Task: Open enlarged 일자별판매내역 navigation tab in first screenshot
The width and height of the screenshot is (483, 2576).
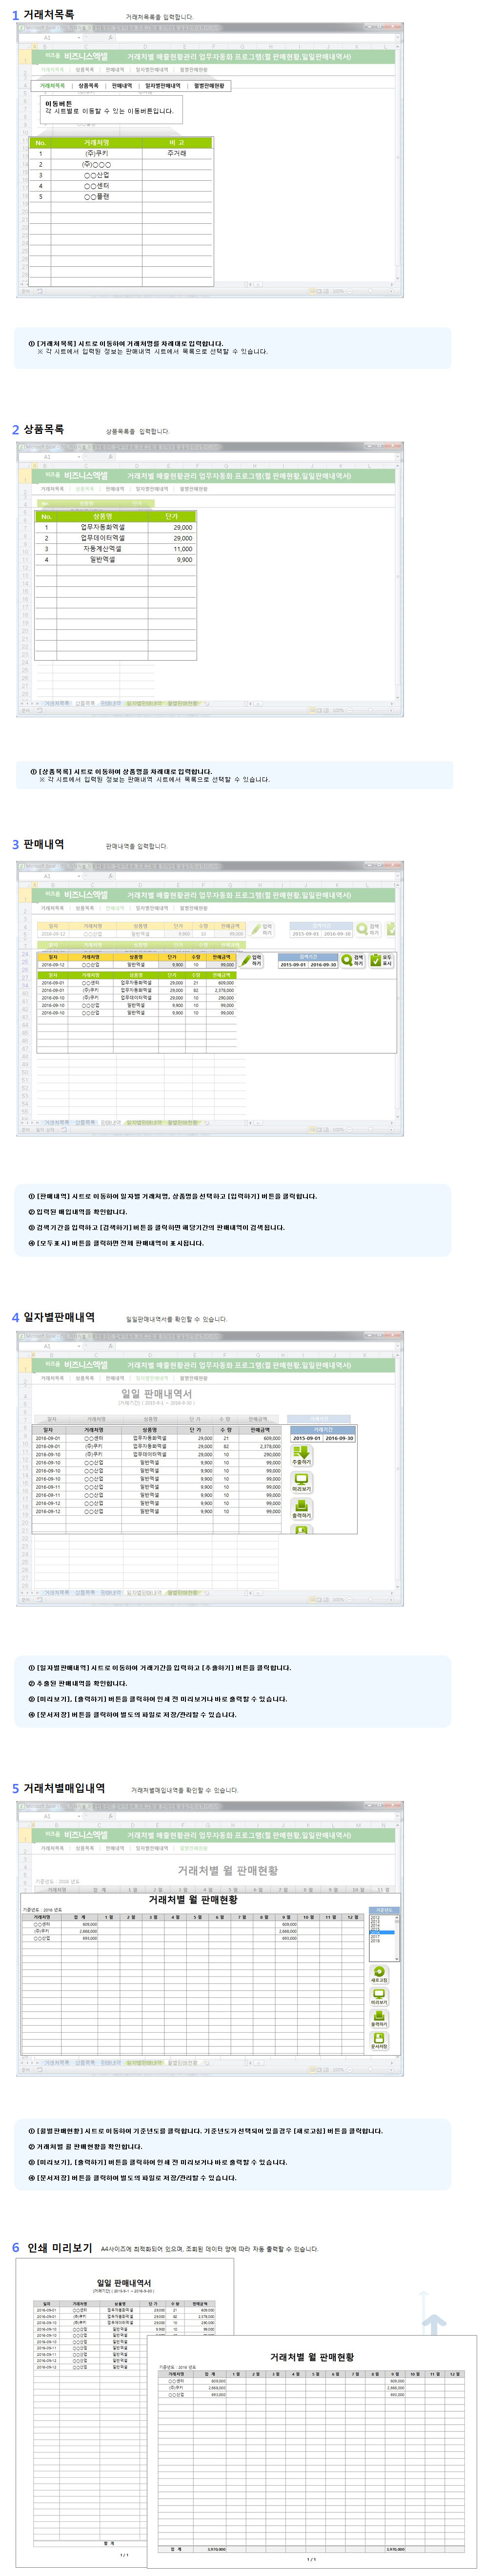Action: pyautogui.click(x=162, y=86)
